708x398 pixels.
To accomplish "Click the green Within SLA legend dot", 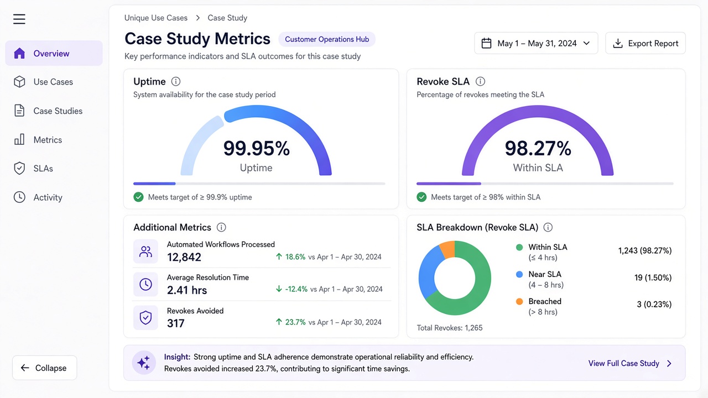I will coord(519,248).
